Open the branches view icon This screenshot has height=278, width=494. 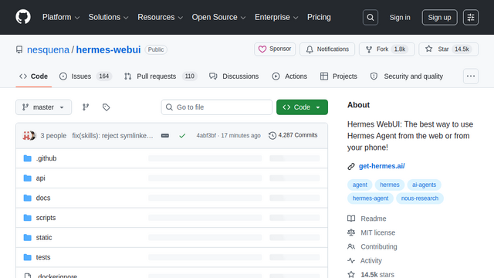[86, 107]
